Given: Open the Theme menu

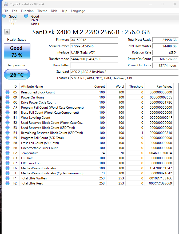Looking at the screenshot, I should (x=42, y=11).
